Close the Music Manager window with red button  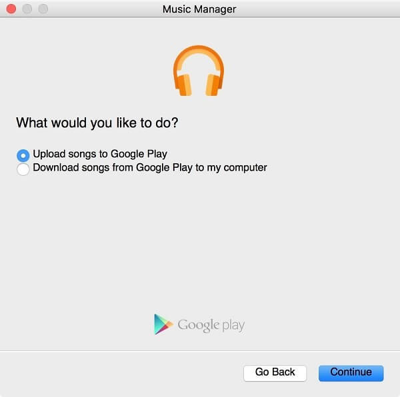coord(11,9)
